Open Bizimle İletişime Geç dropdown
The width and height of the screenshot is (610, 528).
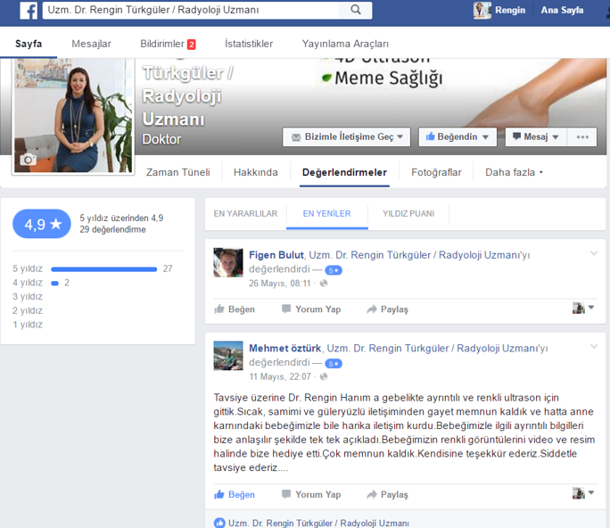tap(347, 137)
